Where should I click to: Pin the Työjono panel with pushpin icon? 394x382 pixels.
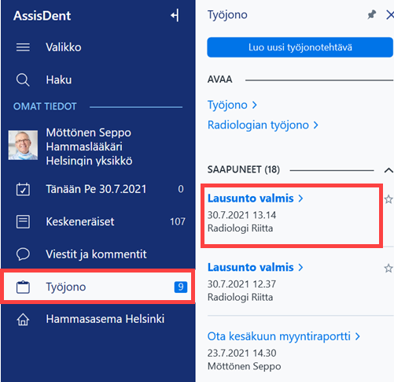[371, 15]
